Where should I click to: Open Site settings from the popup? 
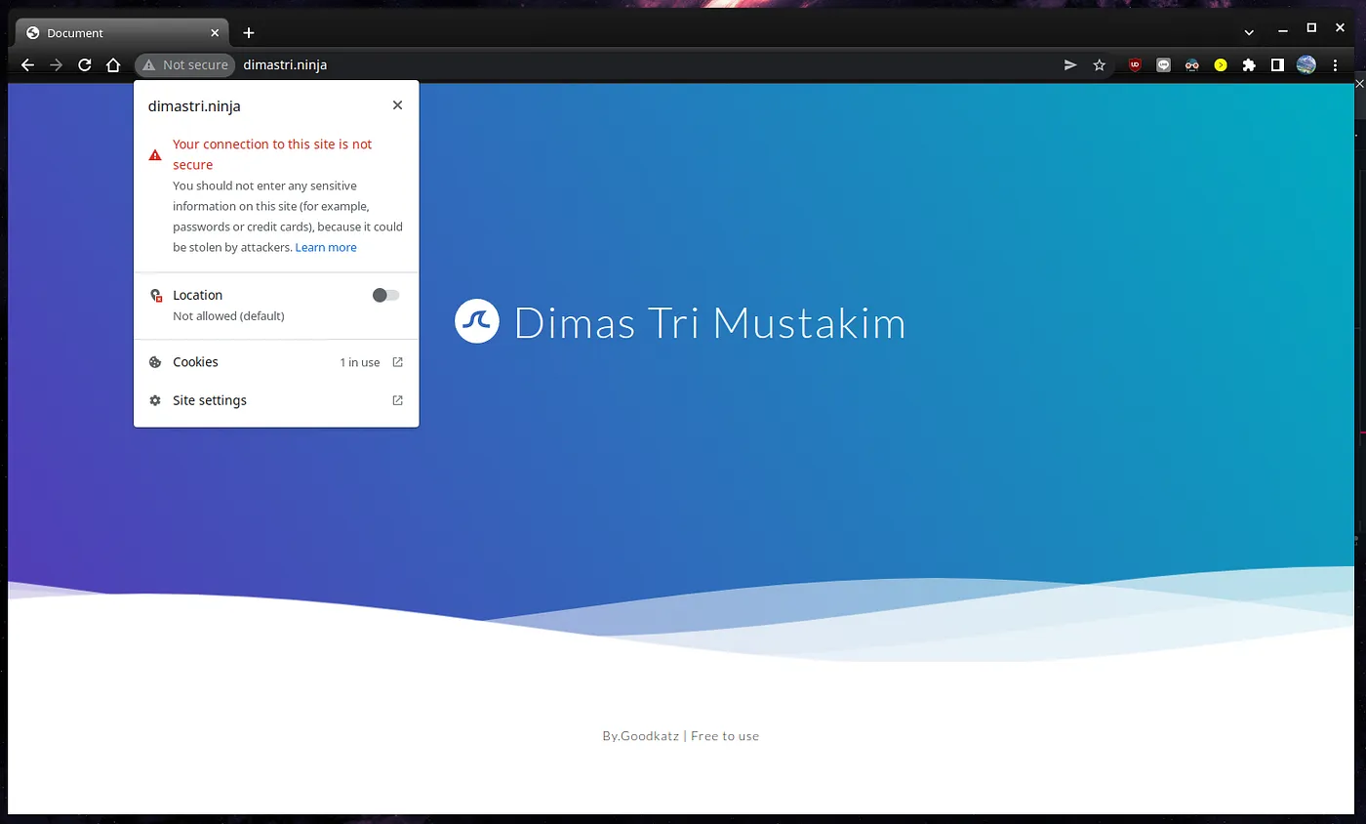(x=276, y=400)
